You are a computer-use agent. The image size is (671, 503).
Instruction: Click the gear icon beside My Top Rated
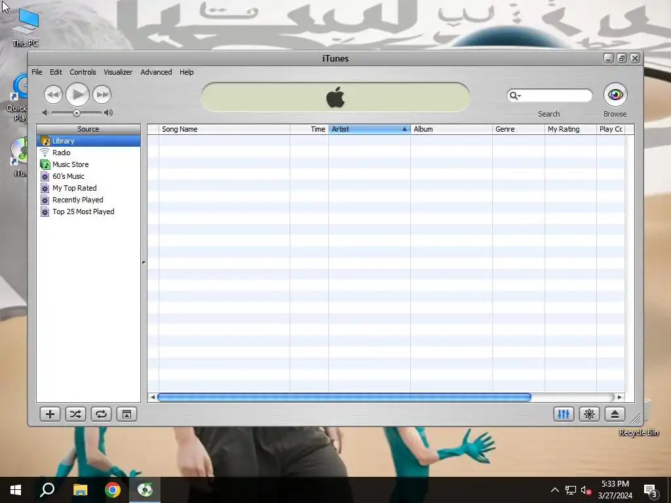pyautogui.click(x=45, y=188)
